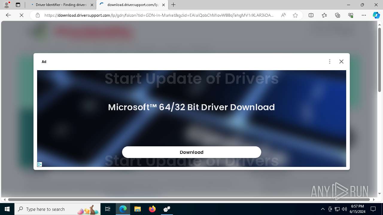
Task: Open the Collections panel
Action: pos(338,15)
